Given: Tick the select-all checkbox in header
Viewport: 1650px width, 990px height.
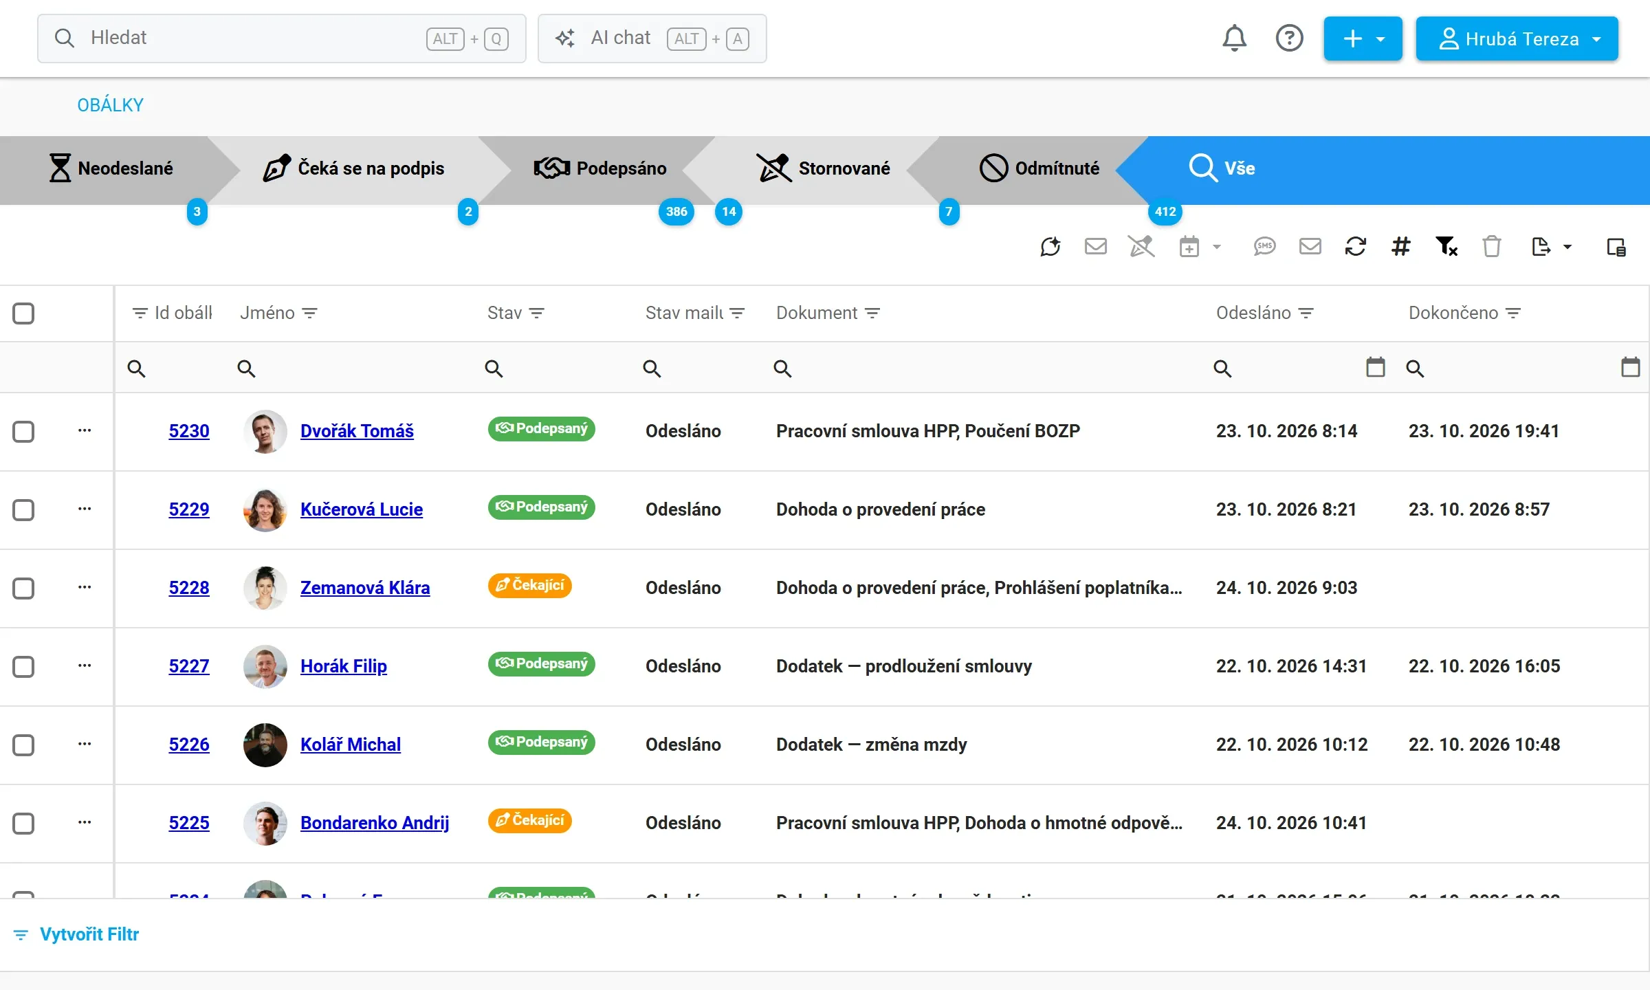Looking at the screenshot, I should (23, 313).
